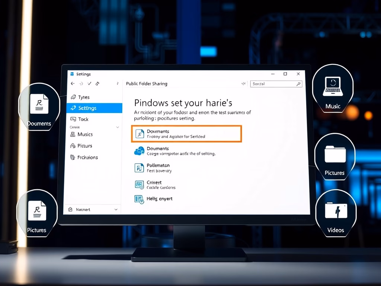This screenshot has width=381, height=286.
Task: Click the magnifier icon in search box
Action: click(298, 84)
